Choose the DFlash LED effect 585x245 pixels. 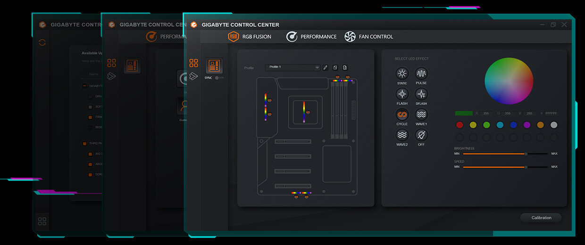tap(421, 94)
